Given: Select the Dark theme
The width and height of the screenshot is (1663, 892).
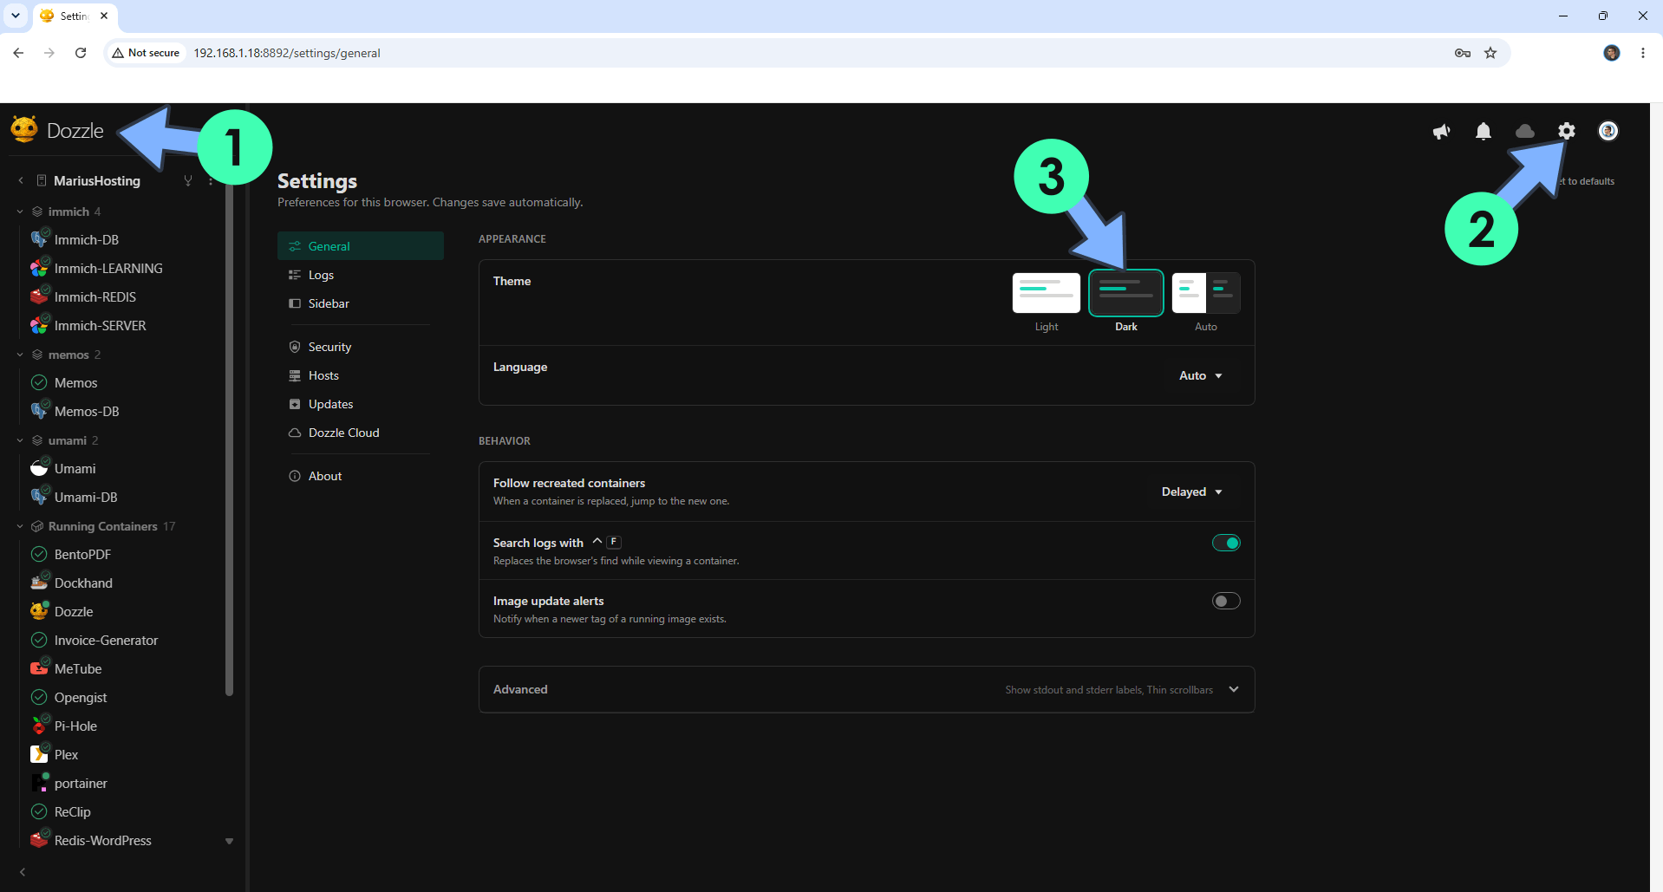Looking at the screenshot, I should coord(1126,293).
